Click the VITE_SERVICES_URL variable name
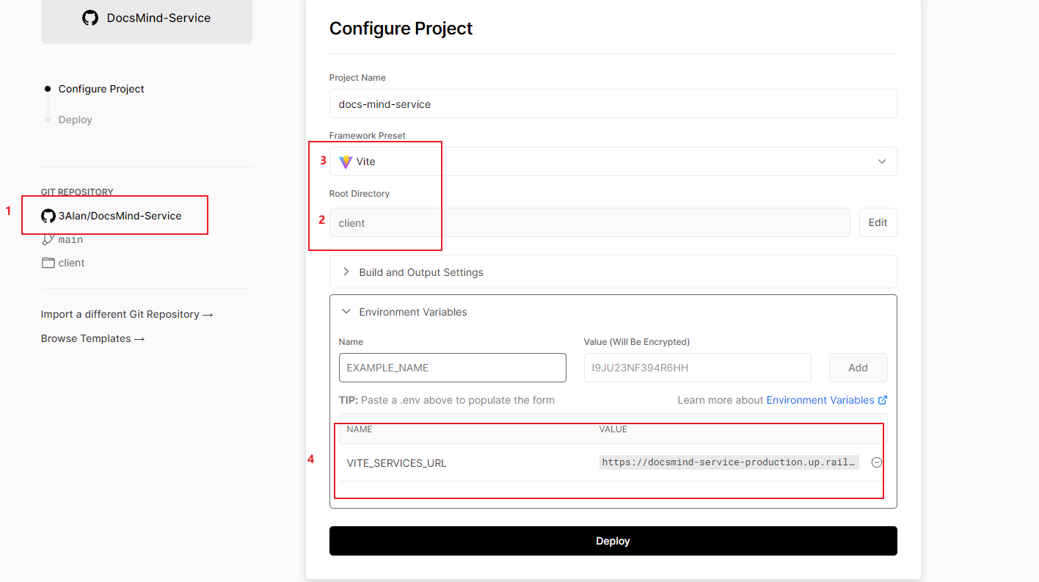Viewport: 1039px width, 582px height. 396,463
